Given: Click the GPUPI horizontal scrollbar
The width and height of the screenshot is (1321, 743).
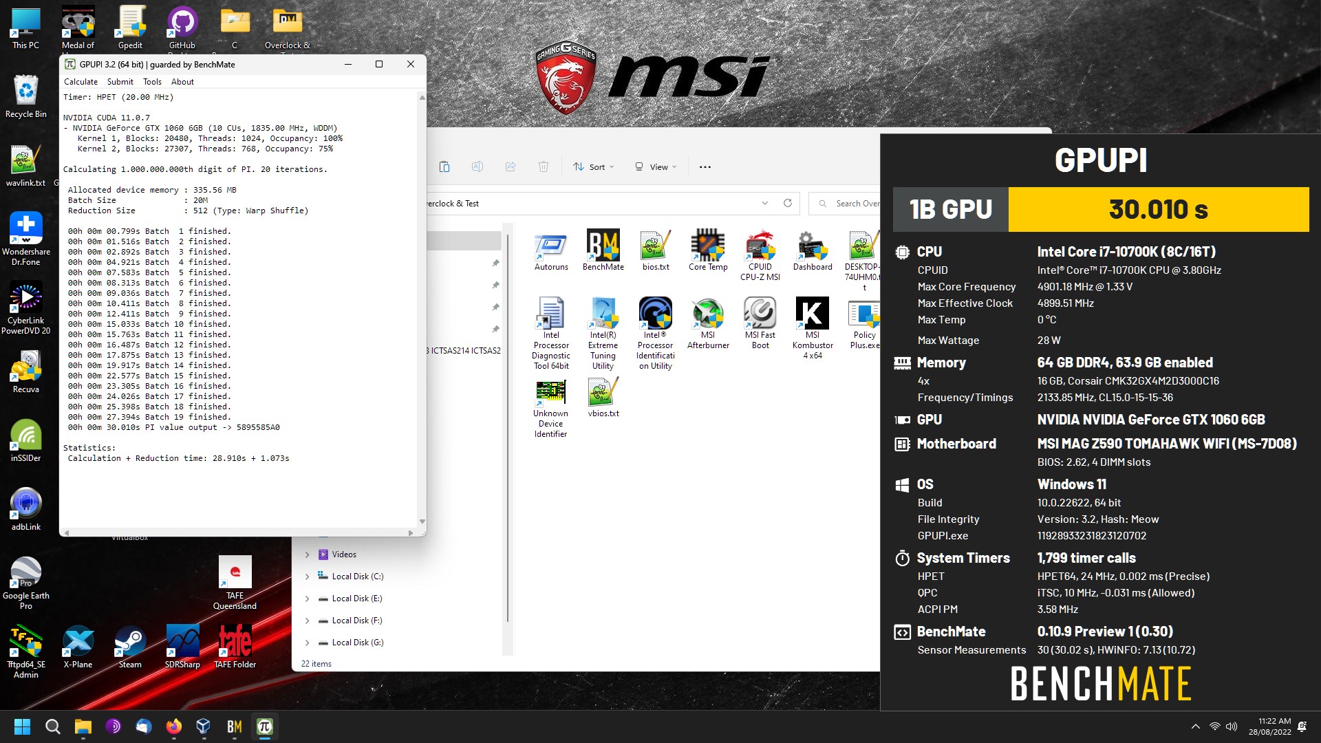Looking at the screenshot, I should click(238, 532).
